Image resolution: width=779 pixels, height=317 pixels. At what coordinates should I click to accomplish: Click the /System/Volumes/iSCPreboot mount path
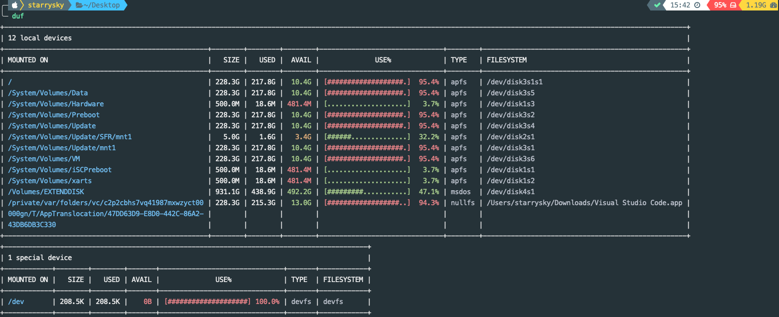click(60, 170)
